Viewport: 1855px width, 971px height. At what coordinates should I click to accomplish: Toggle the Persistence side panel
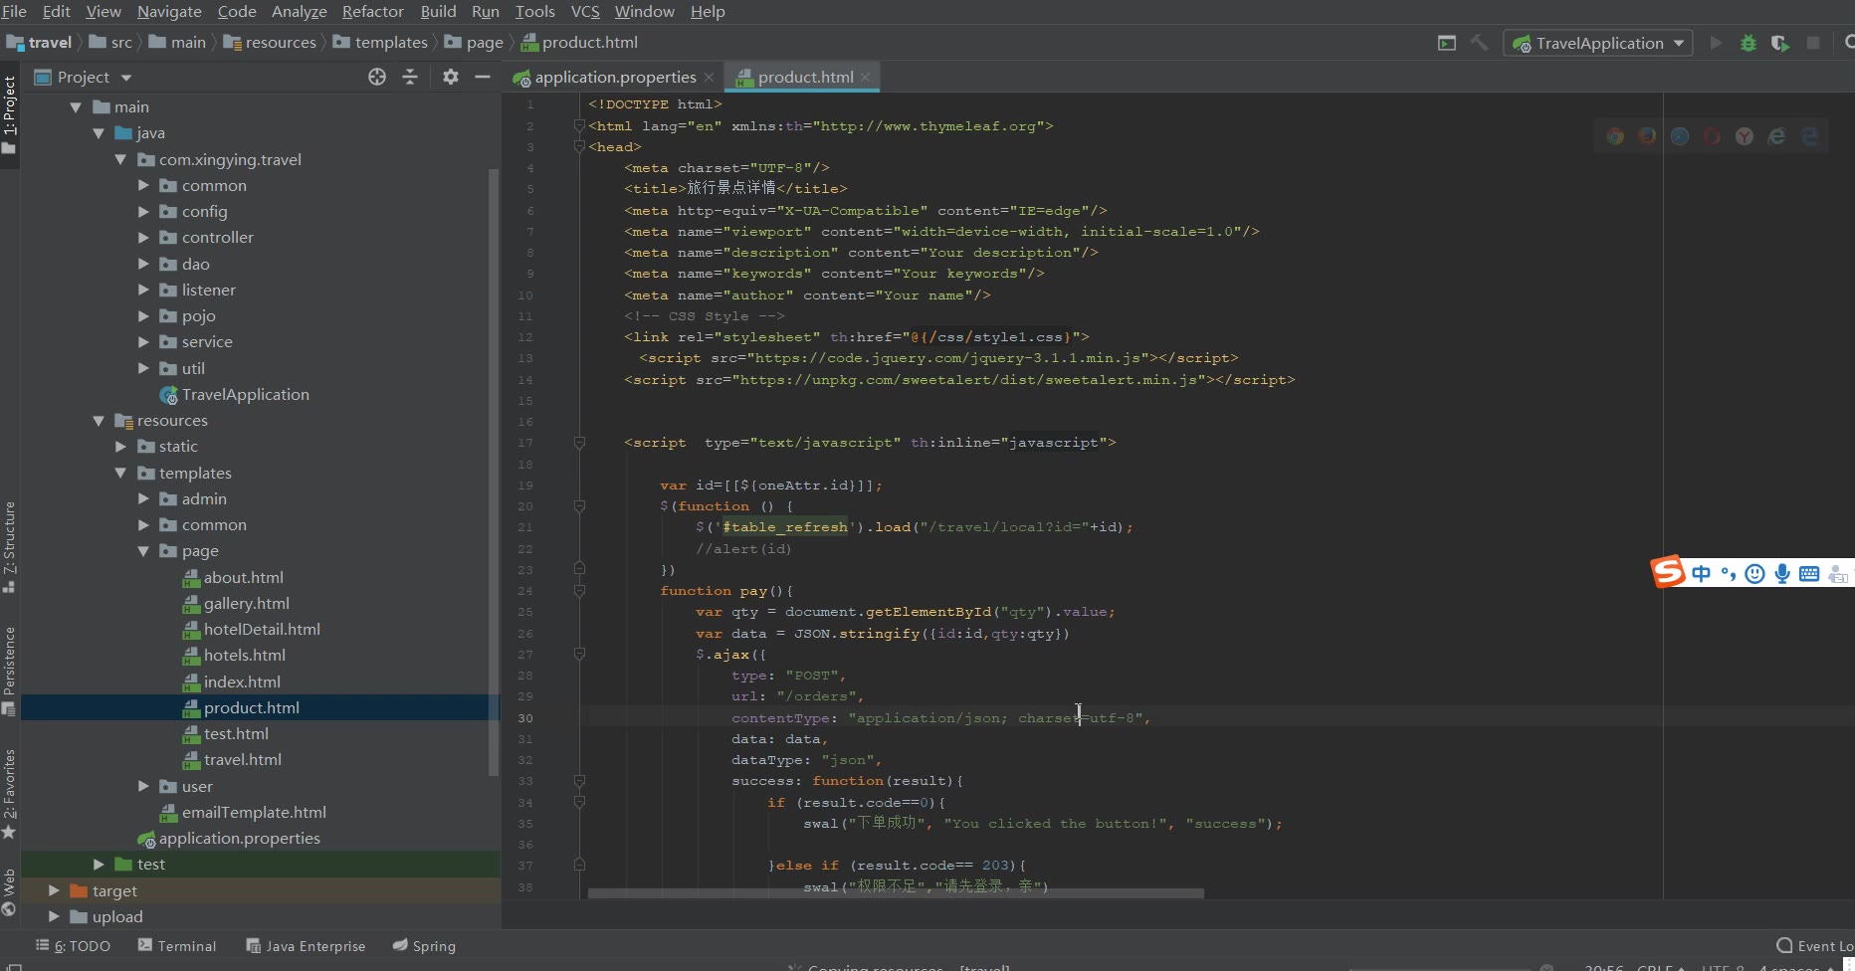pos(9,671)
